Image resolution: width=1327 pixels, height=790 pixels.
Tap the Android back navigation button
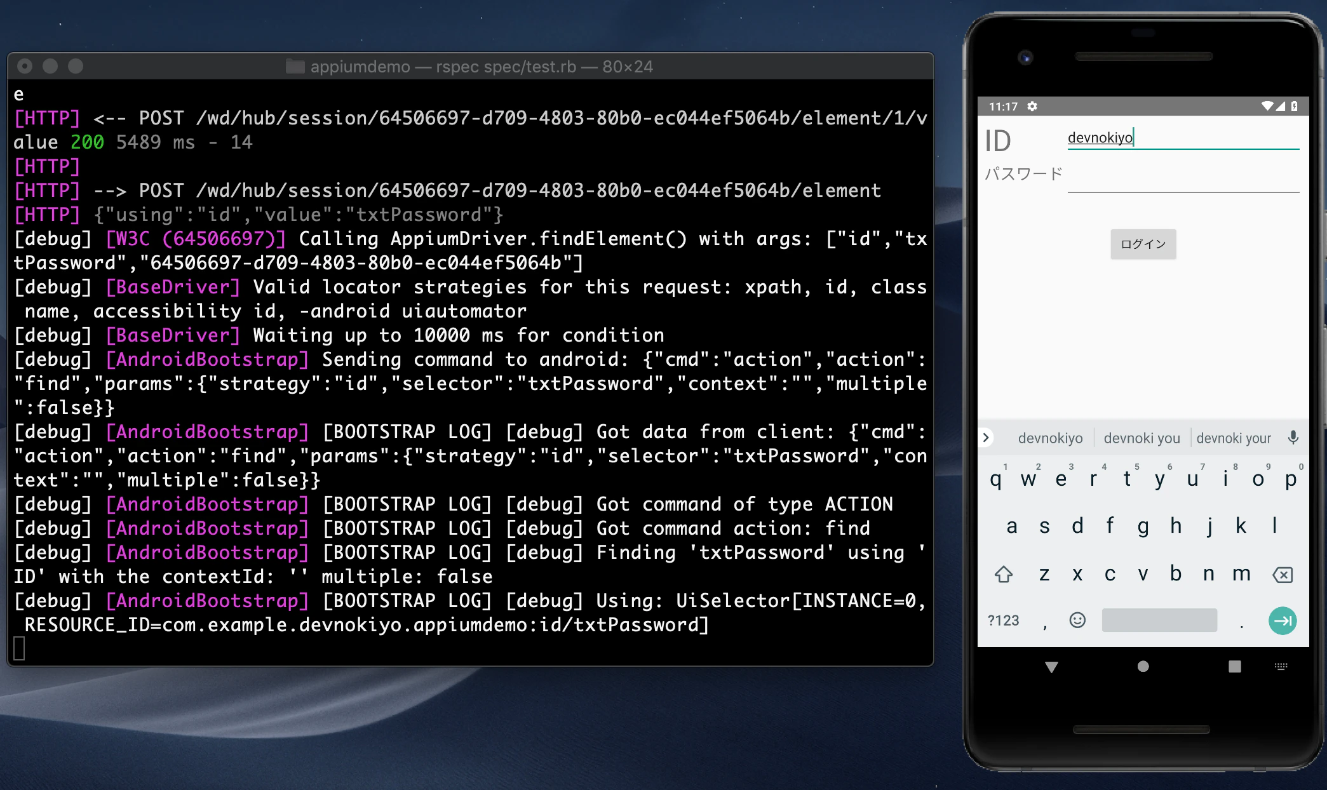(1051, 667)
